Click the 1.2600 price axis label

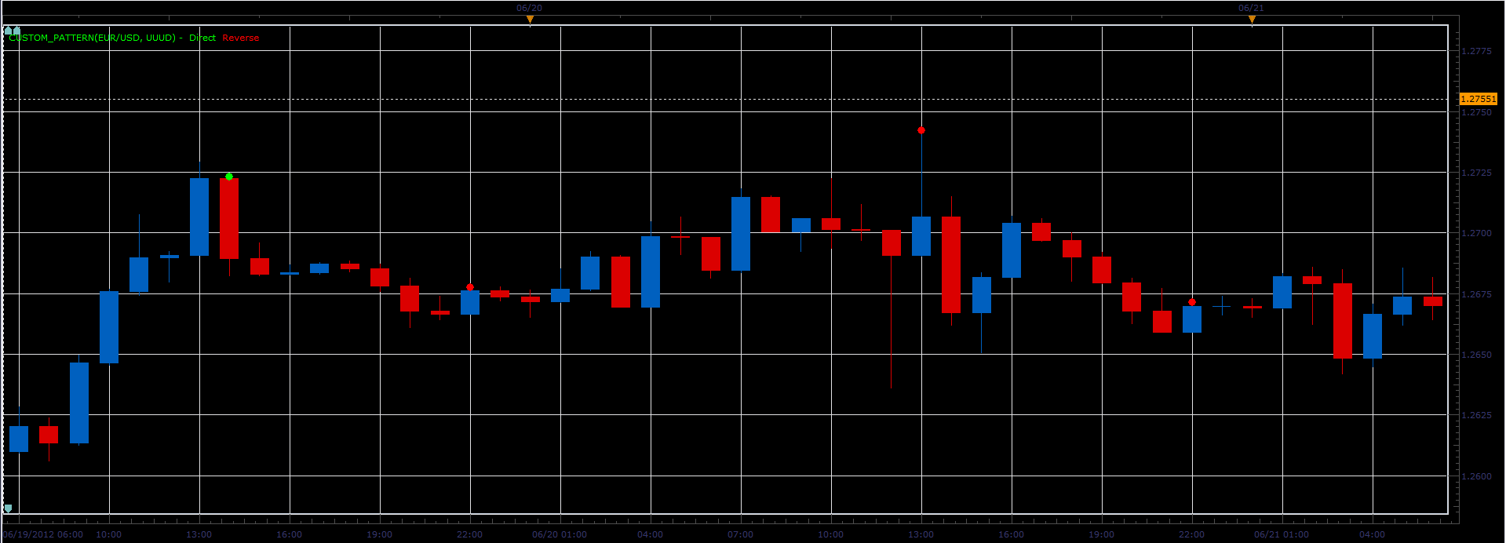1476,476
